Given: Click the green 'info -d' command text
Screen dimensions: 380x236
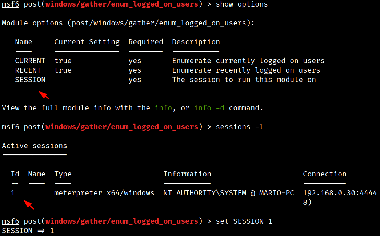Looking at the screenshot, I should (209, 108).
